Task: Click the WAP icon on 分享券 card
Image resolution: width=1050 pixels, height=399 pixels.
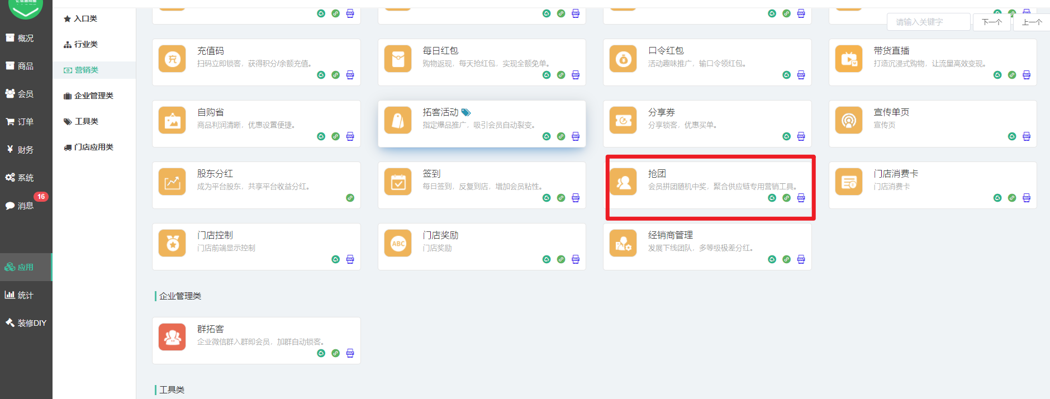Action: click(801, 136)
